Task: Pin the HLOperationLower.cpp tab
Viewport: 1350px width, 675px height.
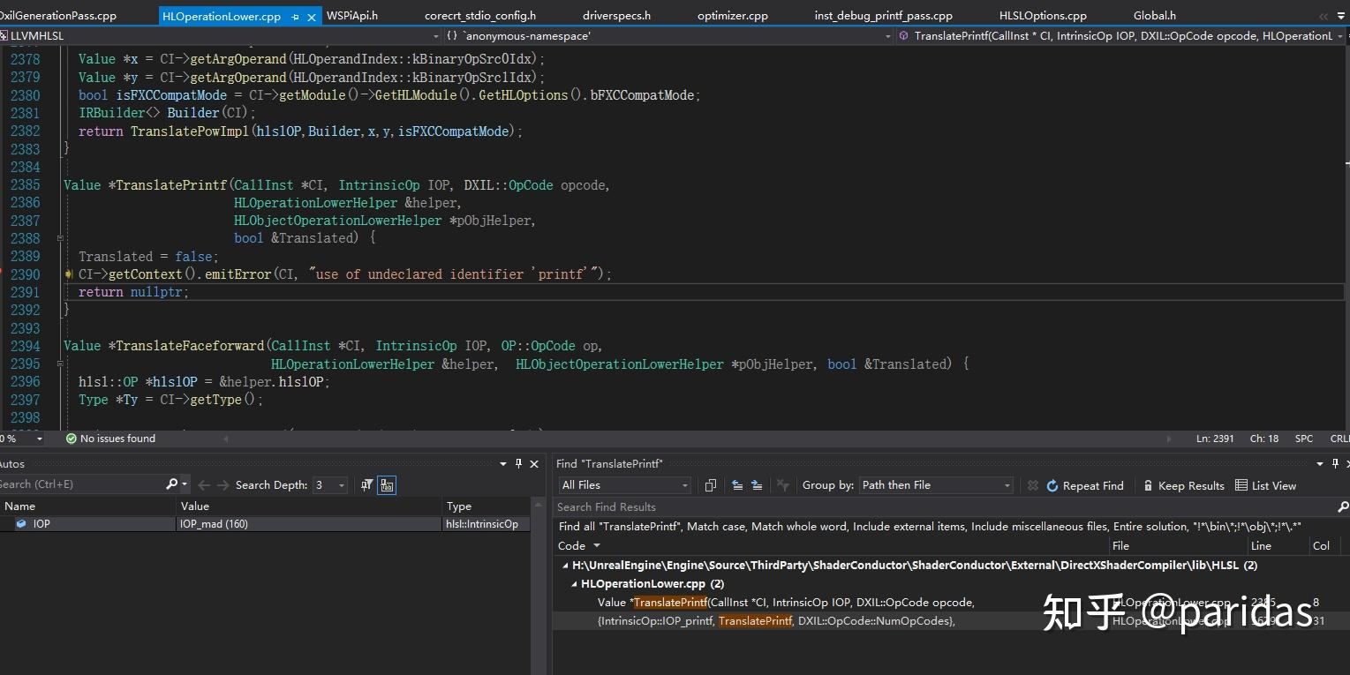Action: coord(295,16)
